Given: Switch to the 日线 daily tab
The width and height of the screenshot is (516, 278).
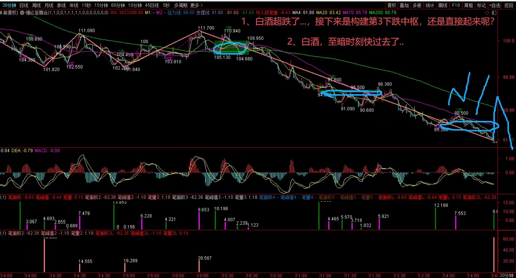Looking at the screenshot, I should 24,5.
